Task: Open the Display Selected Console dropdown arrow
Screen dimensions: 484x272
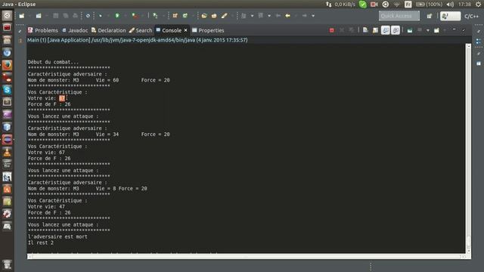Action: [x=428, y=30]
